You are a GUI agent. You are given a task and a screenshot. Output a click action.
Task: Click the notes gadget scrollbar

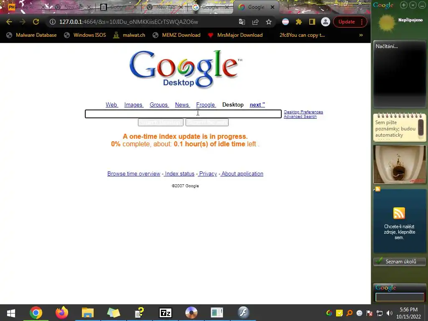(421, 127)
